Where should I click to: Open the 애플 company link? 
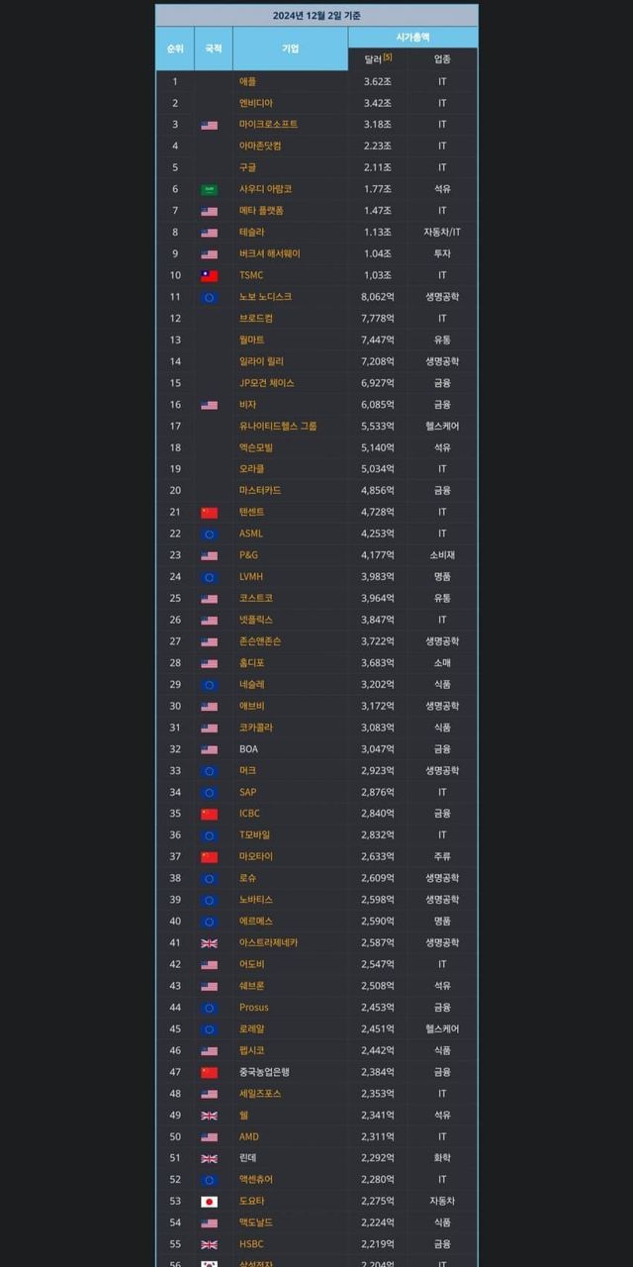click(247, 81)
